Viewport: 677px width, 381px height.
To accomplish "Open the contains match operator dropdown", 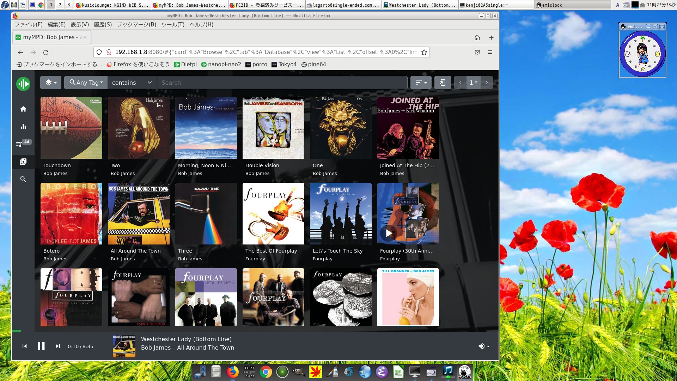I will coord(132,83).
